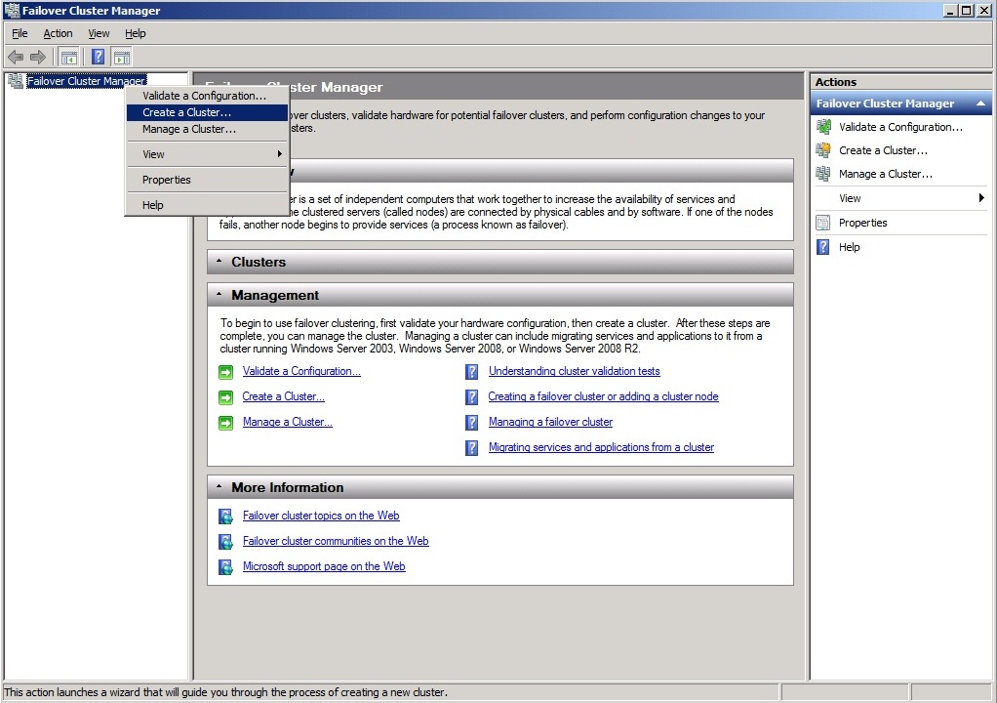Click the Back arrow toolbar icon
The width and height of the screenshot is (997, 703).
coord(16,58)
